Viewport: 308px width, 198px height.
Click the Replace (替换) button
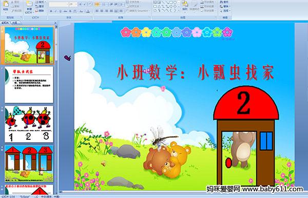point(224,6)
